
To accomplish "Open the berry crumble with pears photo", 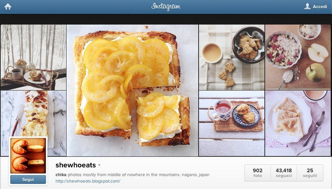I will [298, 57].
